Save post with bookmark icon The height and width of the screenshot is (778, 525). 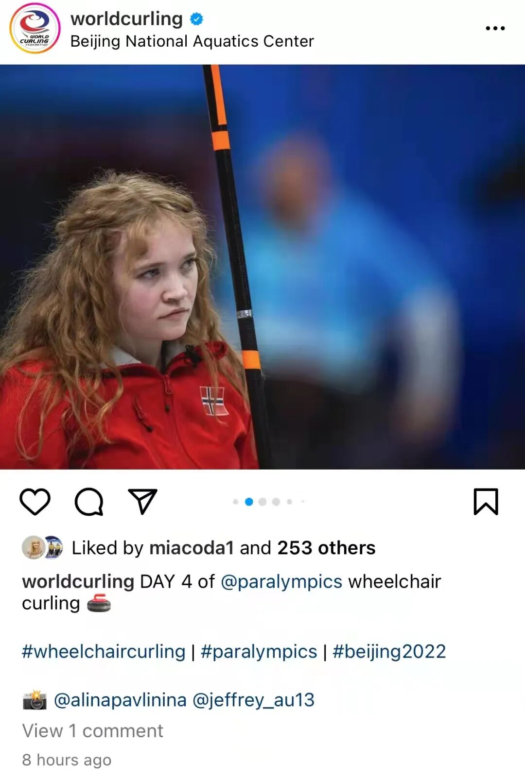[x=486, y=502]
